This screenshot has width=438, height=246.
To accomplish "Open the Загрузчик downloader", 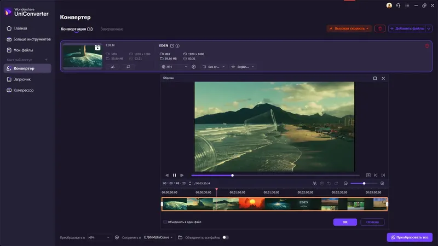I will pos(19,79).
